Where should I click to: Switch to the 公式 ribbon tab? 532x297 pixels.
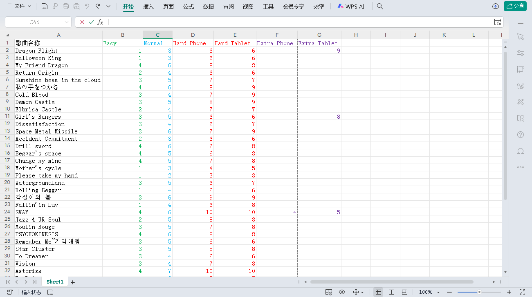(x=189, y=7)
